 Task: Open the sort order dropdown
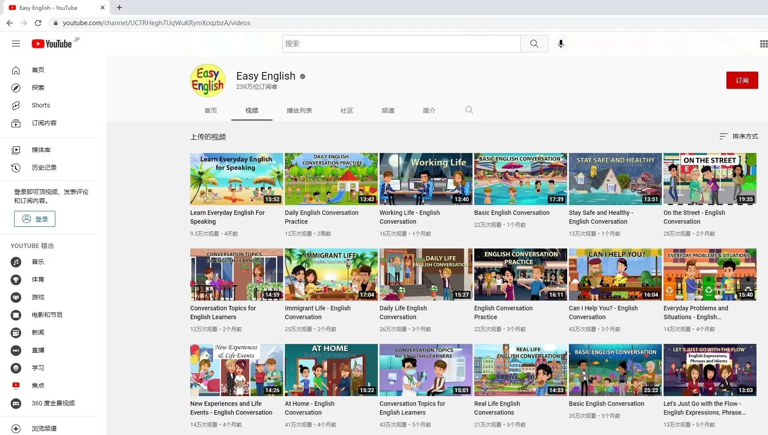(739, 137)
